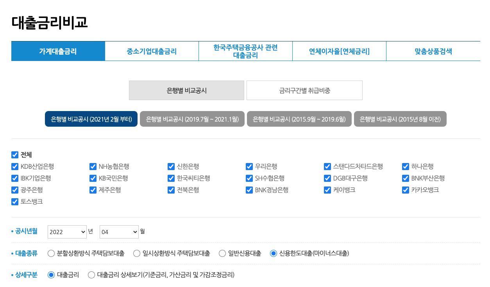Toggle DGB대구은행 checkbox
490x287 pixels.
[x=327, y=178]
